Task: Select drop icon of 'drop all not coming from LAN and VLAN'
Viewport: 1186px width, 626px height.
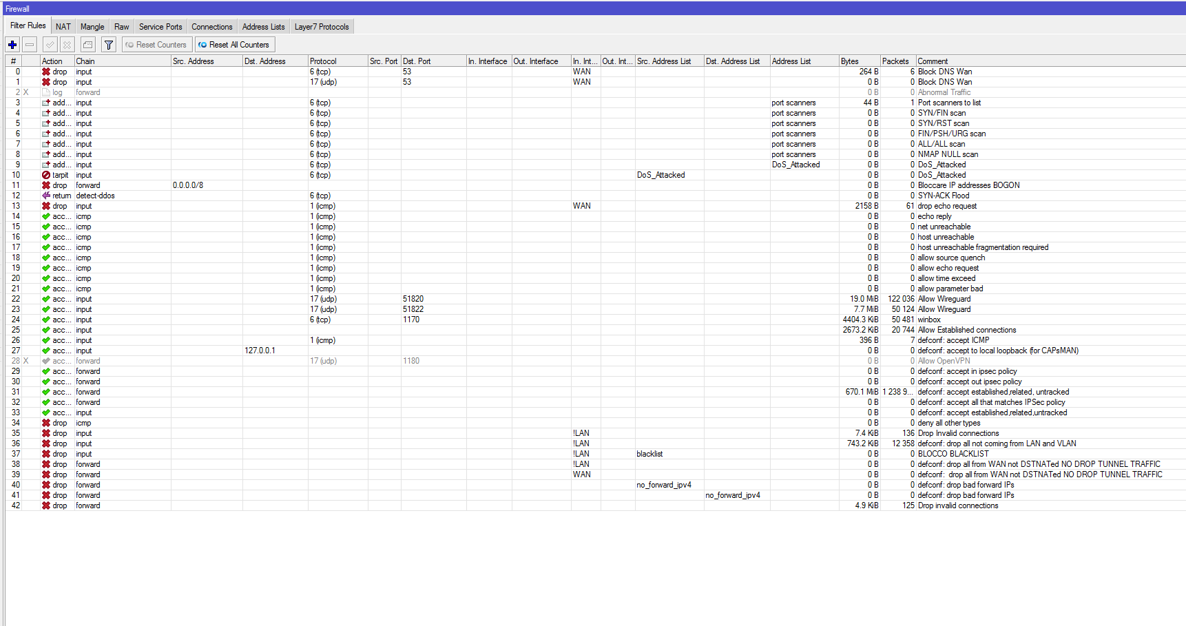Action: (x=46, y=444)
